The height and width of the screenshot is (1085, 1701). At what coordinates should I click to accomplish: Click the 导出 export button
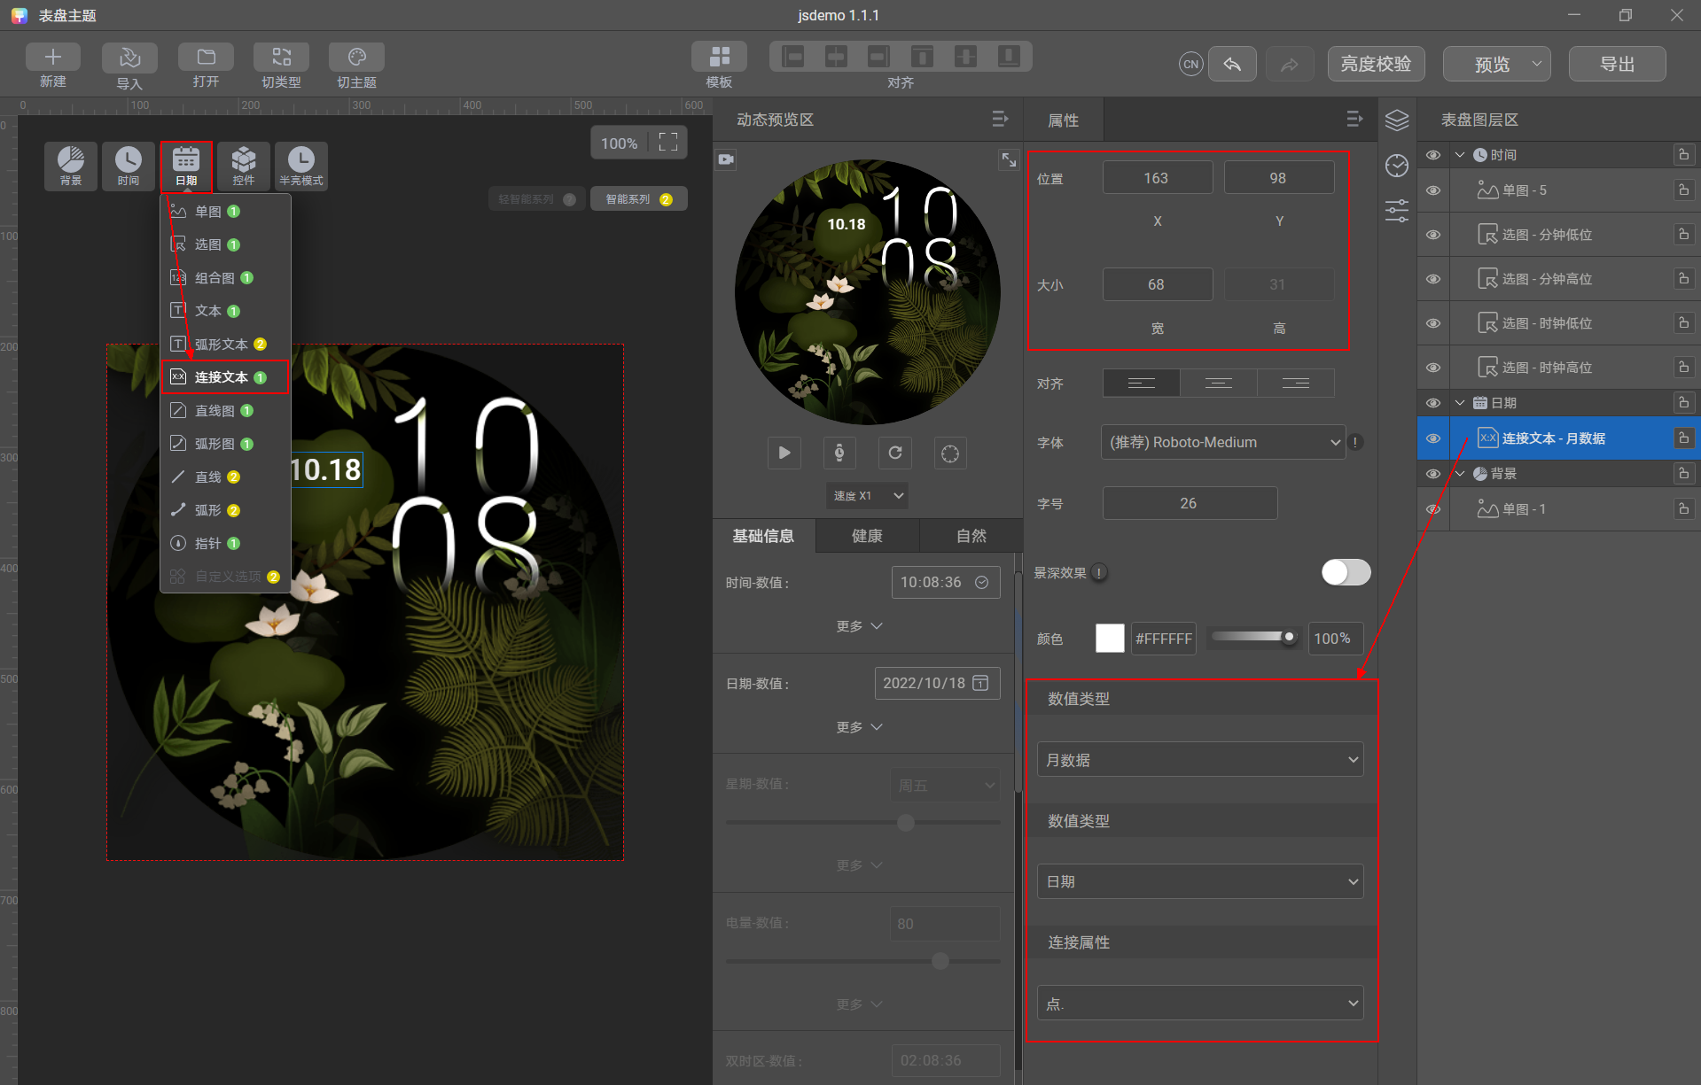tap(1617, 64)
